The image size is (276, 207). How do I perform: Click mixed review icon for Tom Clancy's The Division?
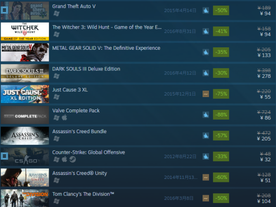[206, 198]
